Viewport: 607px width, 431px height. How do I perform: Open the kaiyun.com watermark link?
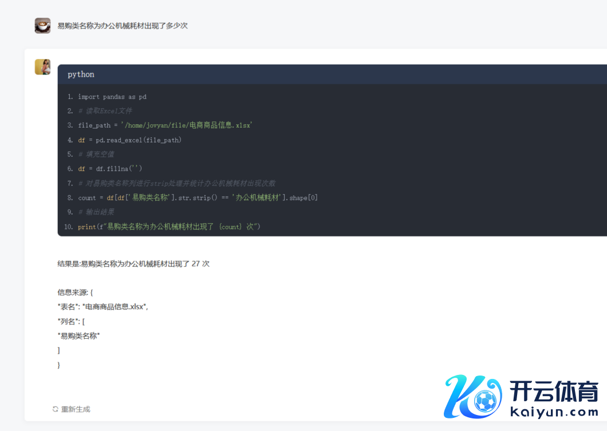553,411
